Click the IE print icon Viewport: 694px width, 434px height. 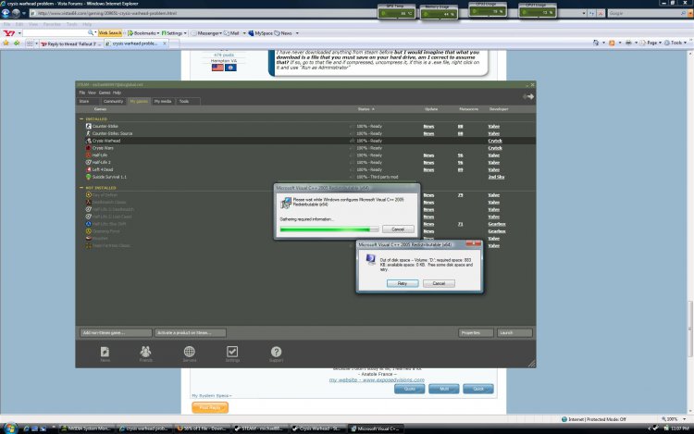pyautogui.click(x=628, y=43)
